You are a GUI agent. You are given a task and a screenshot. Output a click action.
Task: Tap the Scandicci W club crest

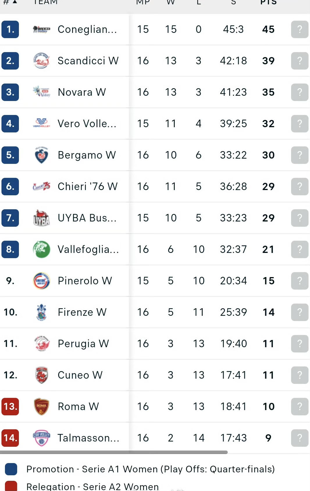(x=41, y=61)
